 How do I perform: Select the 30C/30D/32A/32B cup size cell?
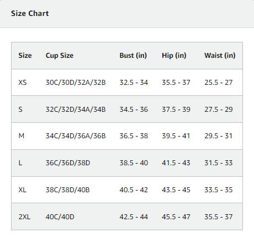[76, 83]
